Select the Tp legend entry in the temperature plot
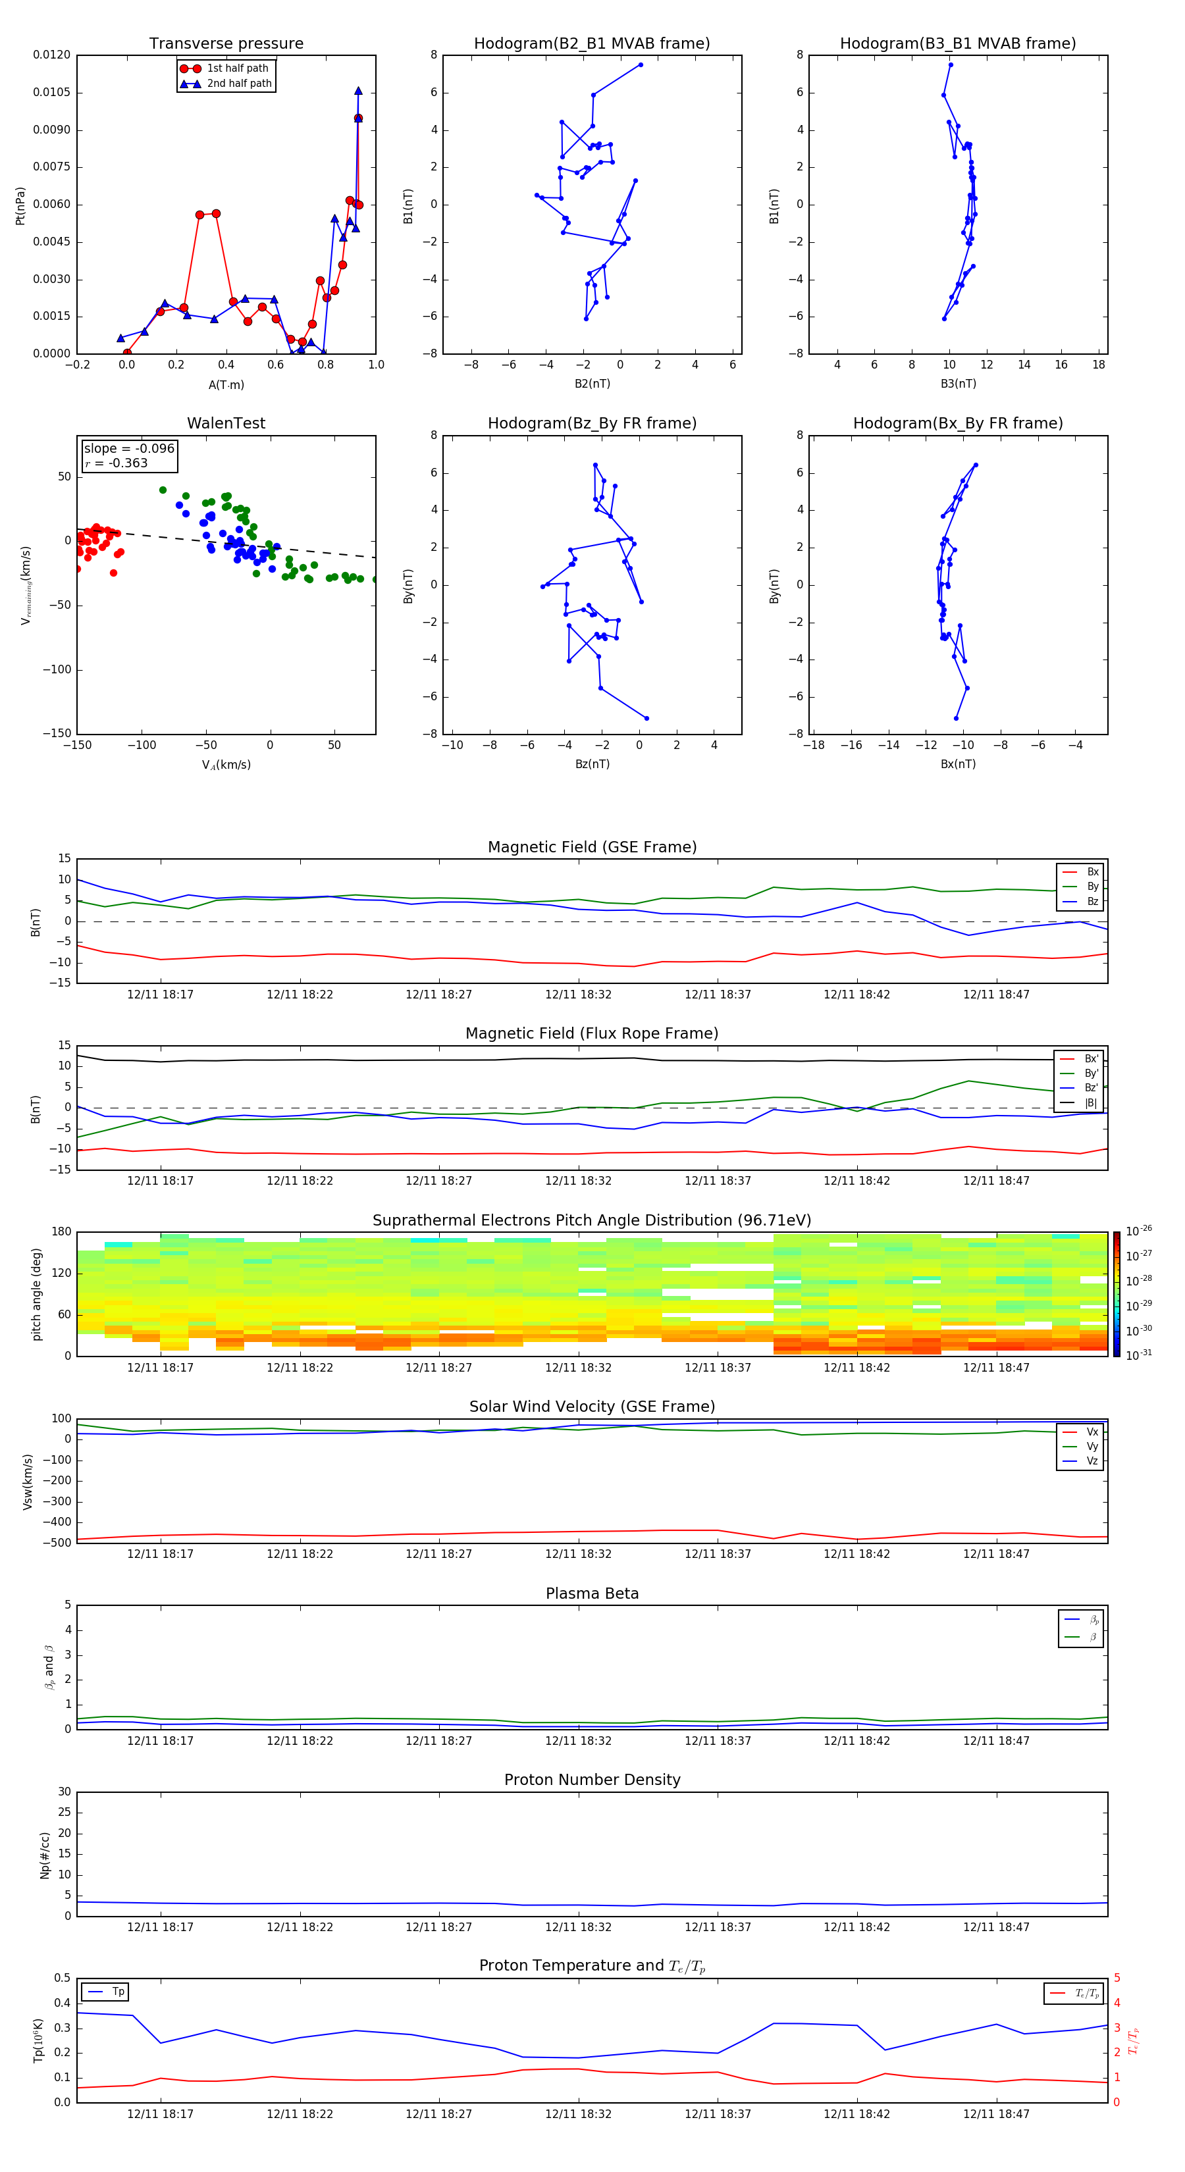 [x=105, y=1992]
